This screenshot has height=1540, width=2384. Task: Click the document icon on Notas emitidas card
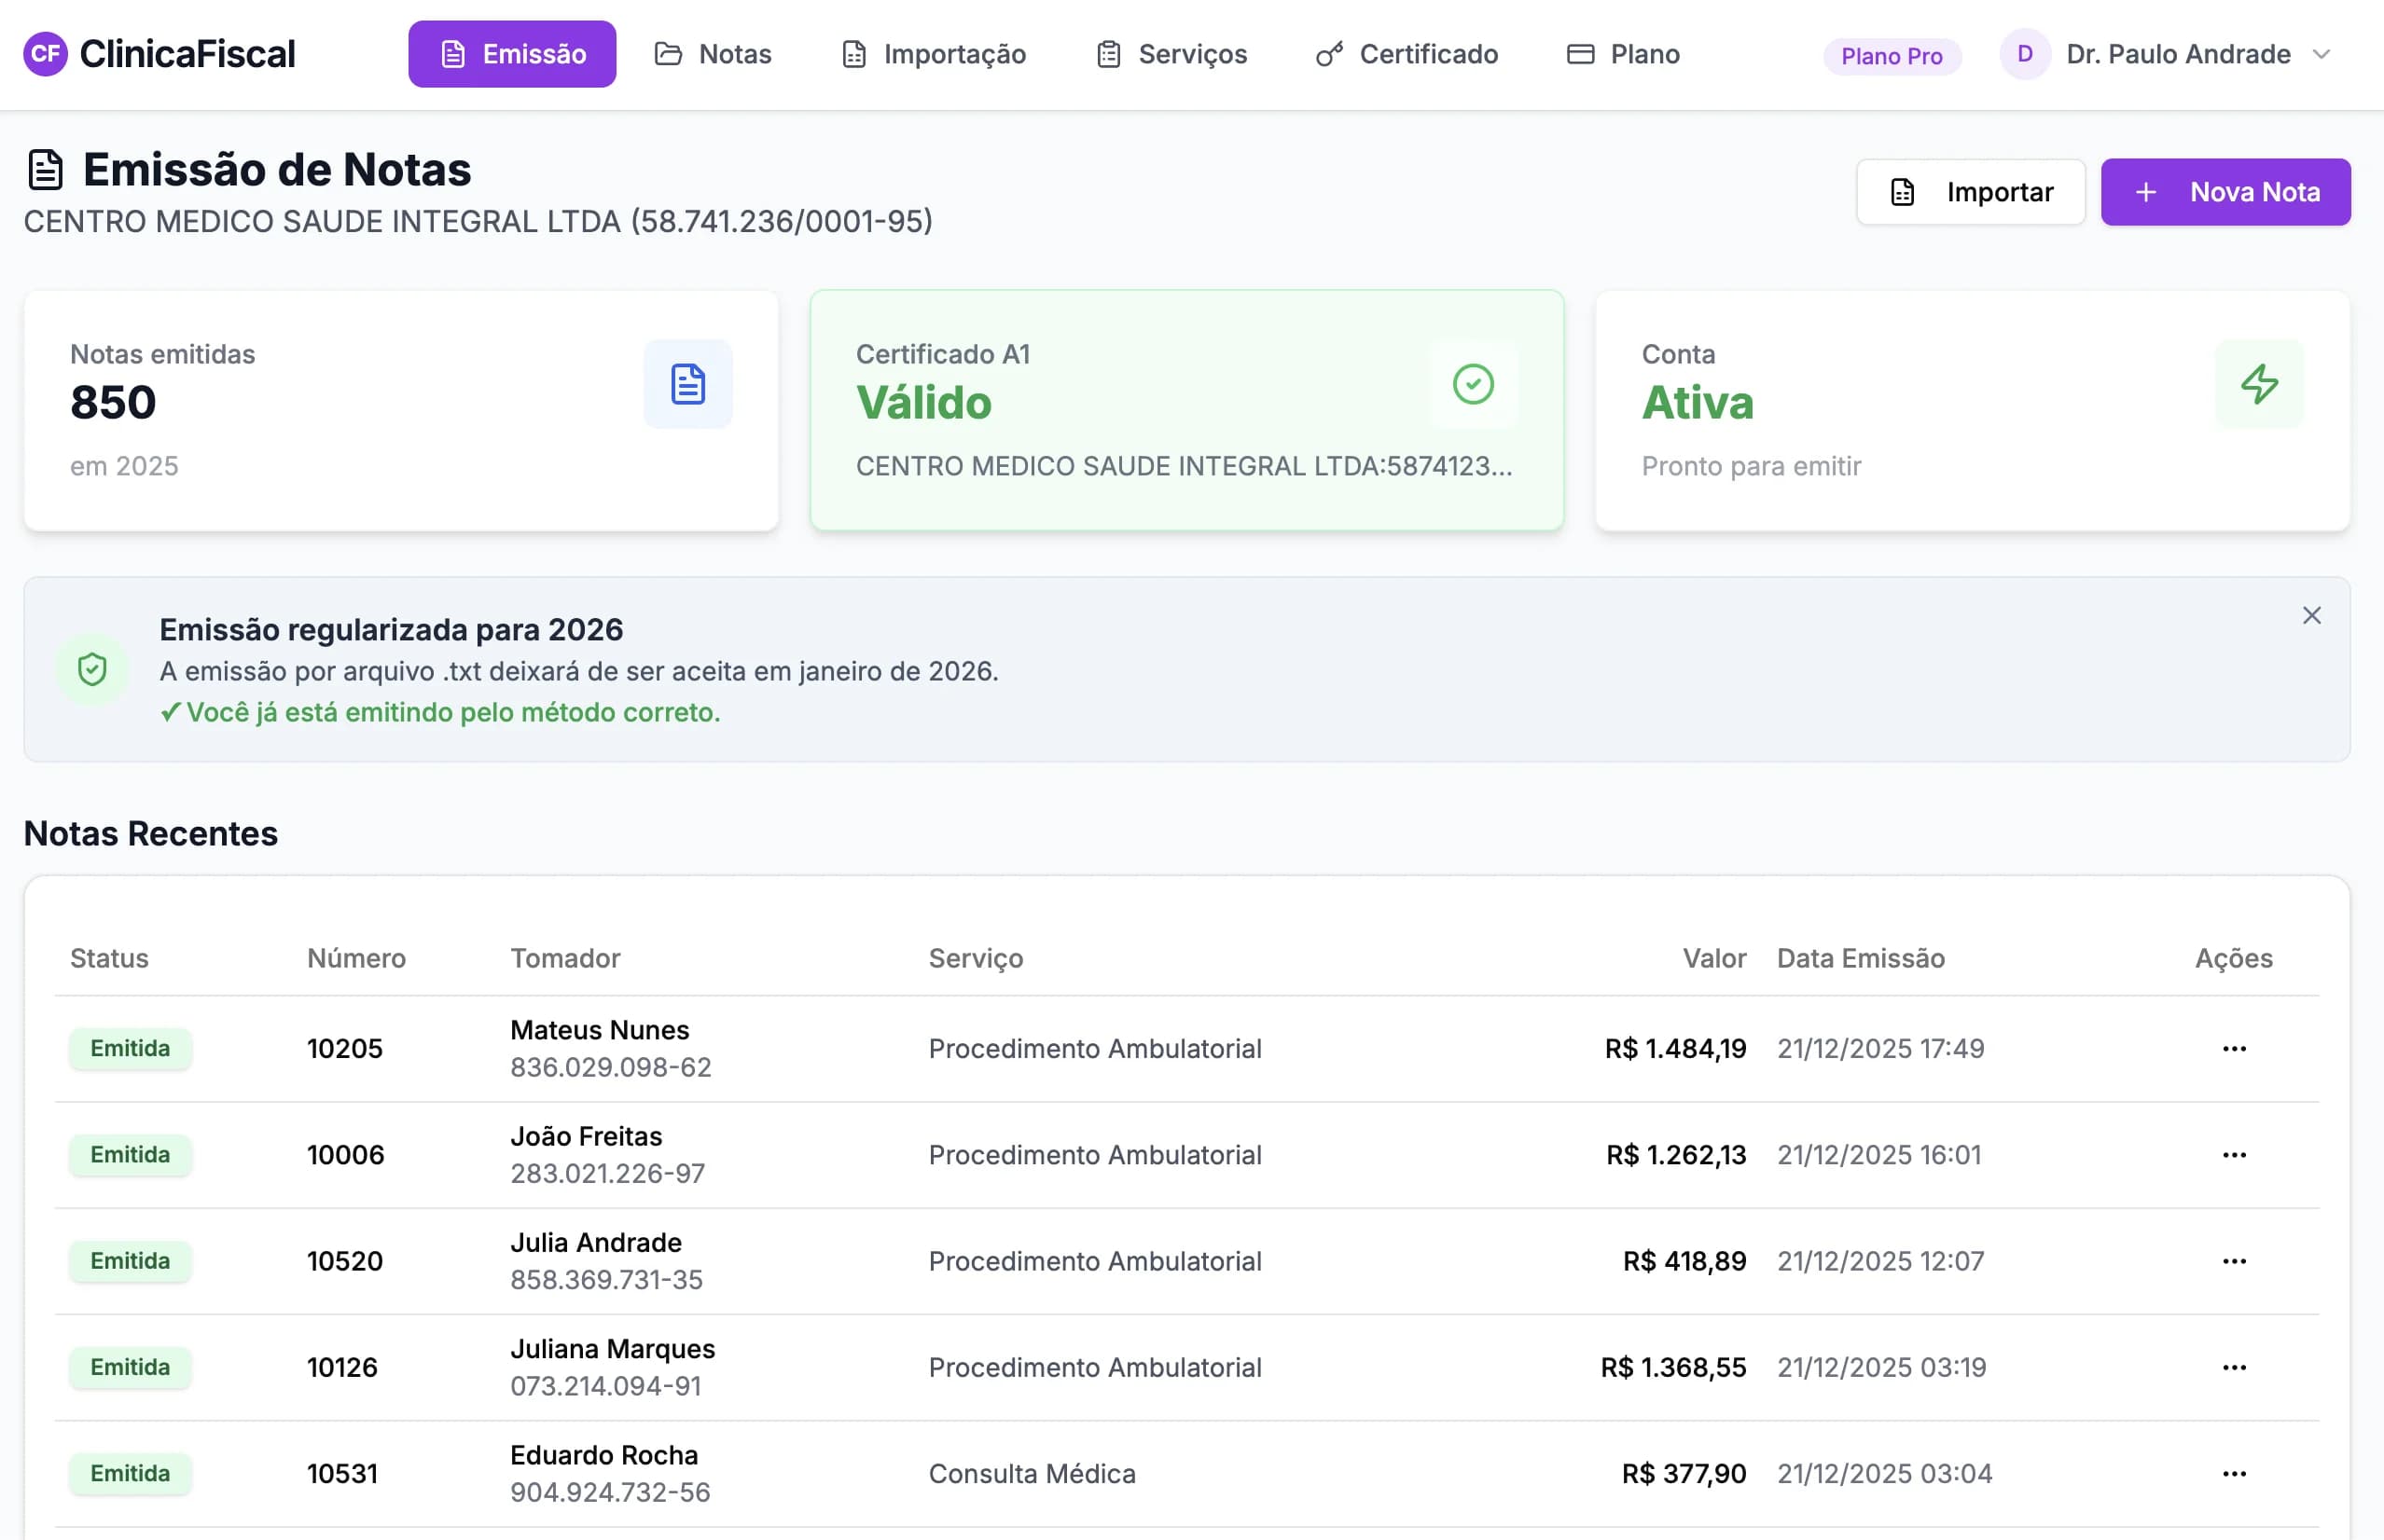(x=687, y=384)
